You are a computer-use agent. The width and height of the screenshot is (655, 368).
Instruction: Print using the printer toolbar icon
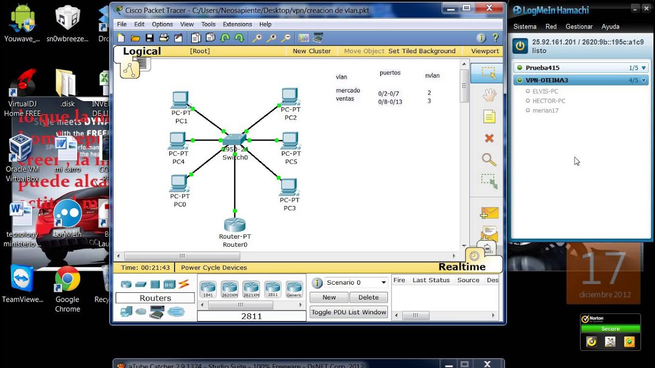[x=164, y=38]
